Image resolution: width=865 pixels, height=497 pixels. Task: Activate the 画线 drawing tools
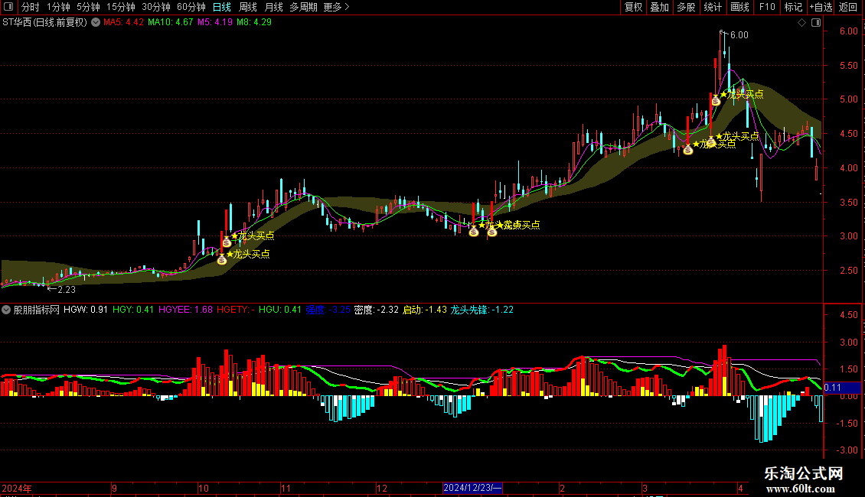739,7
